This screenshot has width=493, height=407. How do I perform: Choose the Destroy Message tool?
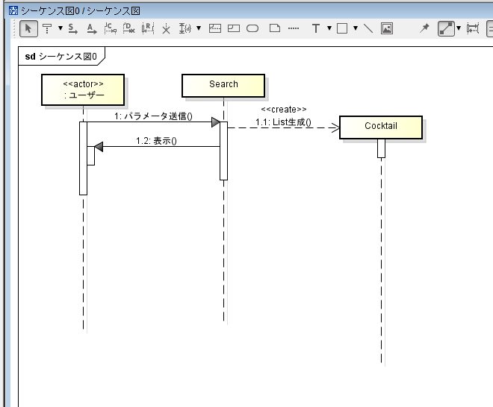[128, 28]
